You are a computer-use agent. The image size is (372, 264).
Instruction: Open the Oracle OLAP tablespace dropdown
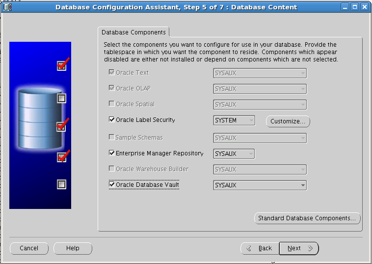click(260, 89)
